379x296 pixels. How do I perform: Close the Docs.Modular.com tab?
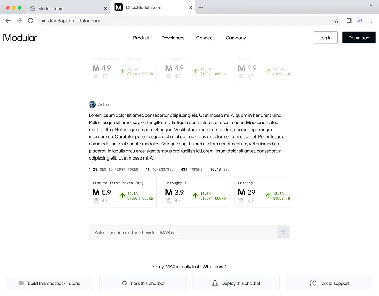[190, 8]
